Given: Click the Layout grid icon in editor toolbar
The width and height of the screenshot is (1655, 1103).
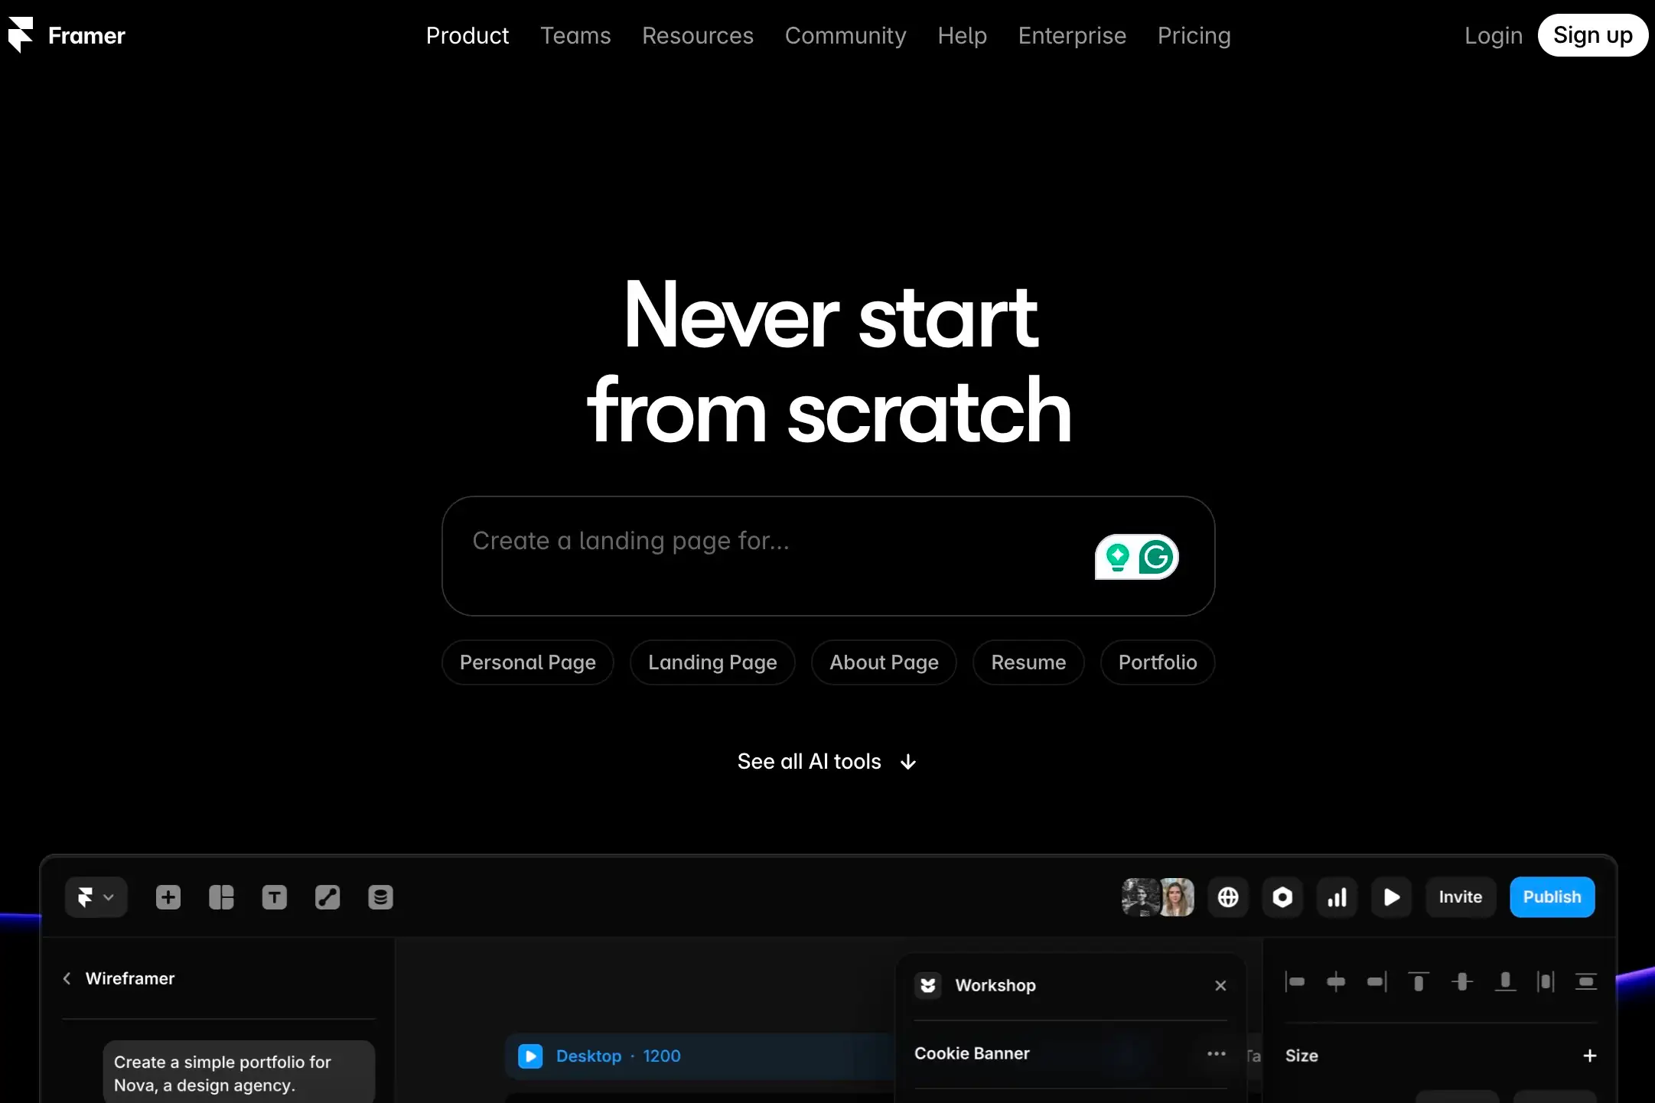Looking at the screenshot, I should click(221, 897).
